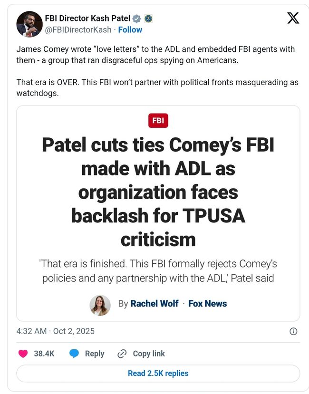This screenshot has width=309, height=394.
Task: Open Kash Patel's profile picture
Action: [29, 24]
